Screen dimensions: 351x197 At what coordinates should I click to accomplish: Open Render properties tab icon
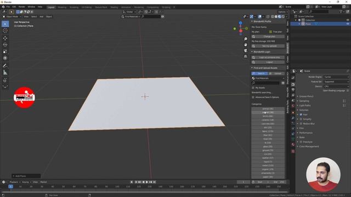point(293,84)
